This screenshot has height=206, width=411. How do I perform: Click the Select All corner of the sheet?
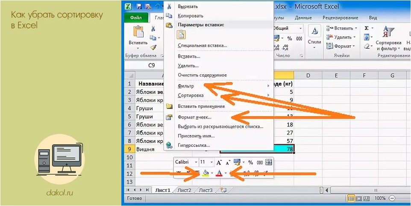129,76
